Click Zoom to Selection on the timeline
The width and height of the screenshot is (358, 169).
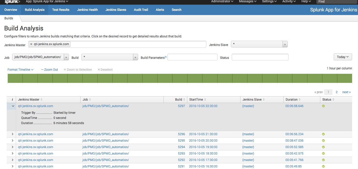click(x=78, y=70)
